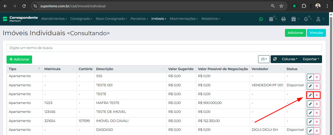The height and width of the screenshot is (135, 333).
Task: Open the notifications bell icon
Action: (x=307, y=19)
